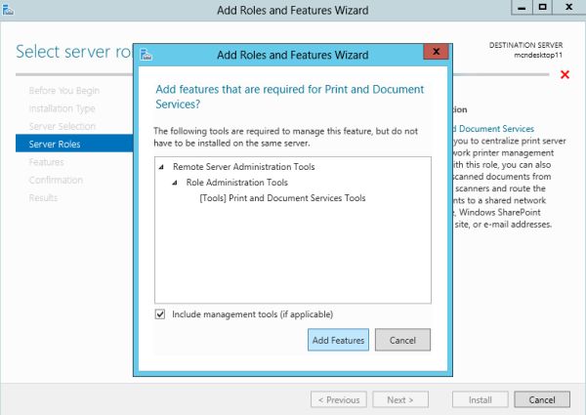Viewport: 586px width, 415px height.
Task: Collapse Remote Server Administration Tools node
Action: point(161,167)
